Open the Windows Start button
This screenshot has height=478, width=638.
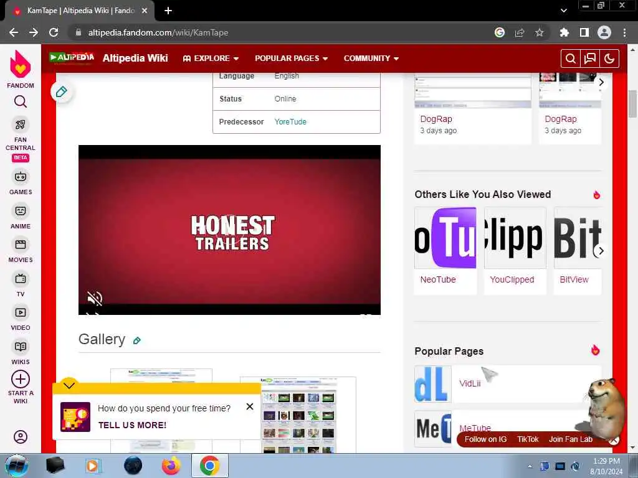(x=17, y=466)
